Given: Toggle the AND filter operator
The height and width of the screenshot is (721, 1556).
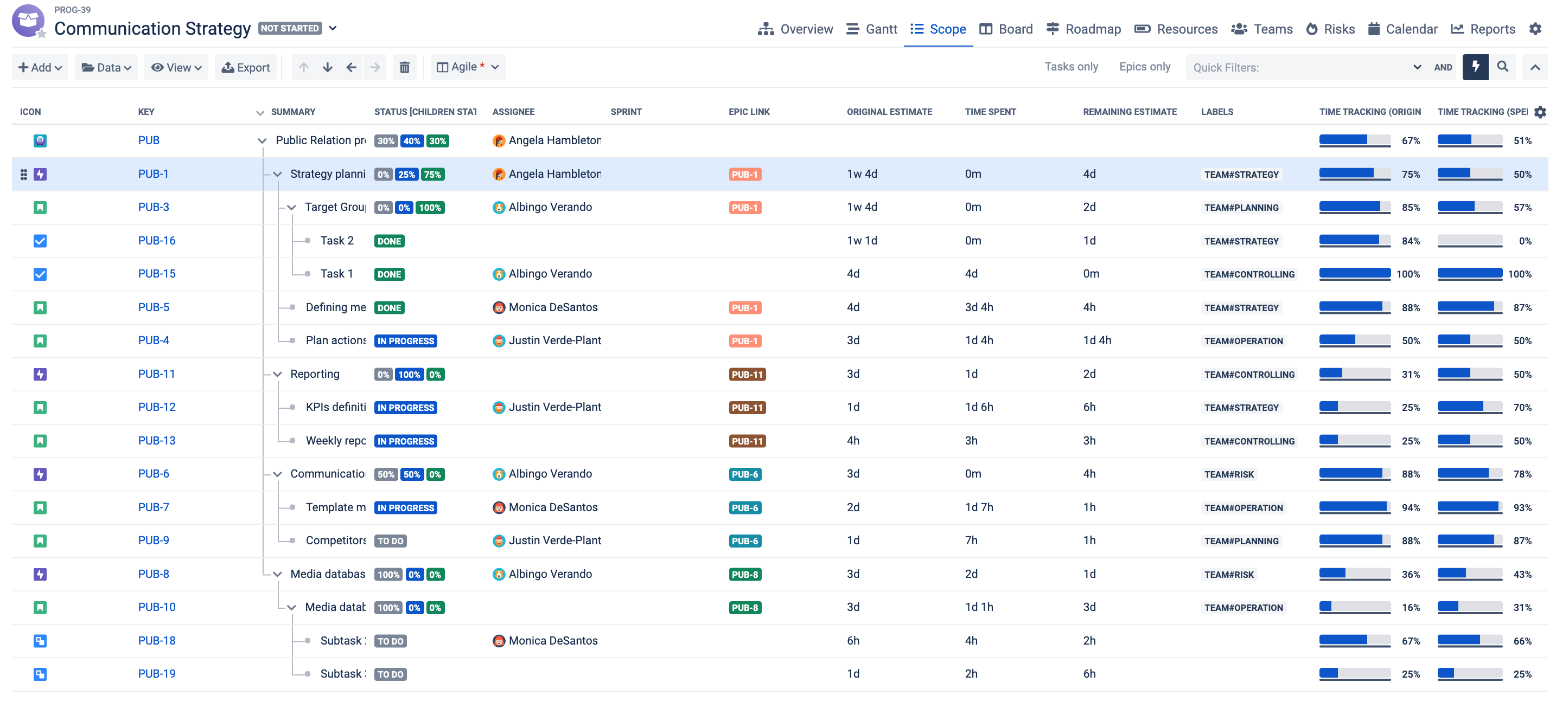Looking at the screenshot, I should [1443, 68].
